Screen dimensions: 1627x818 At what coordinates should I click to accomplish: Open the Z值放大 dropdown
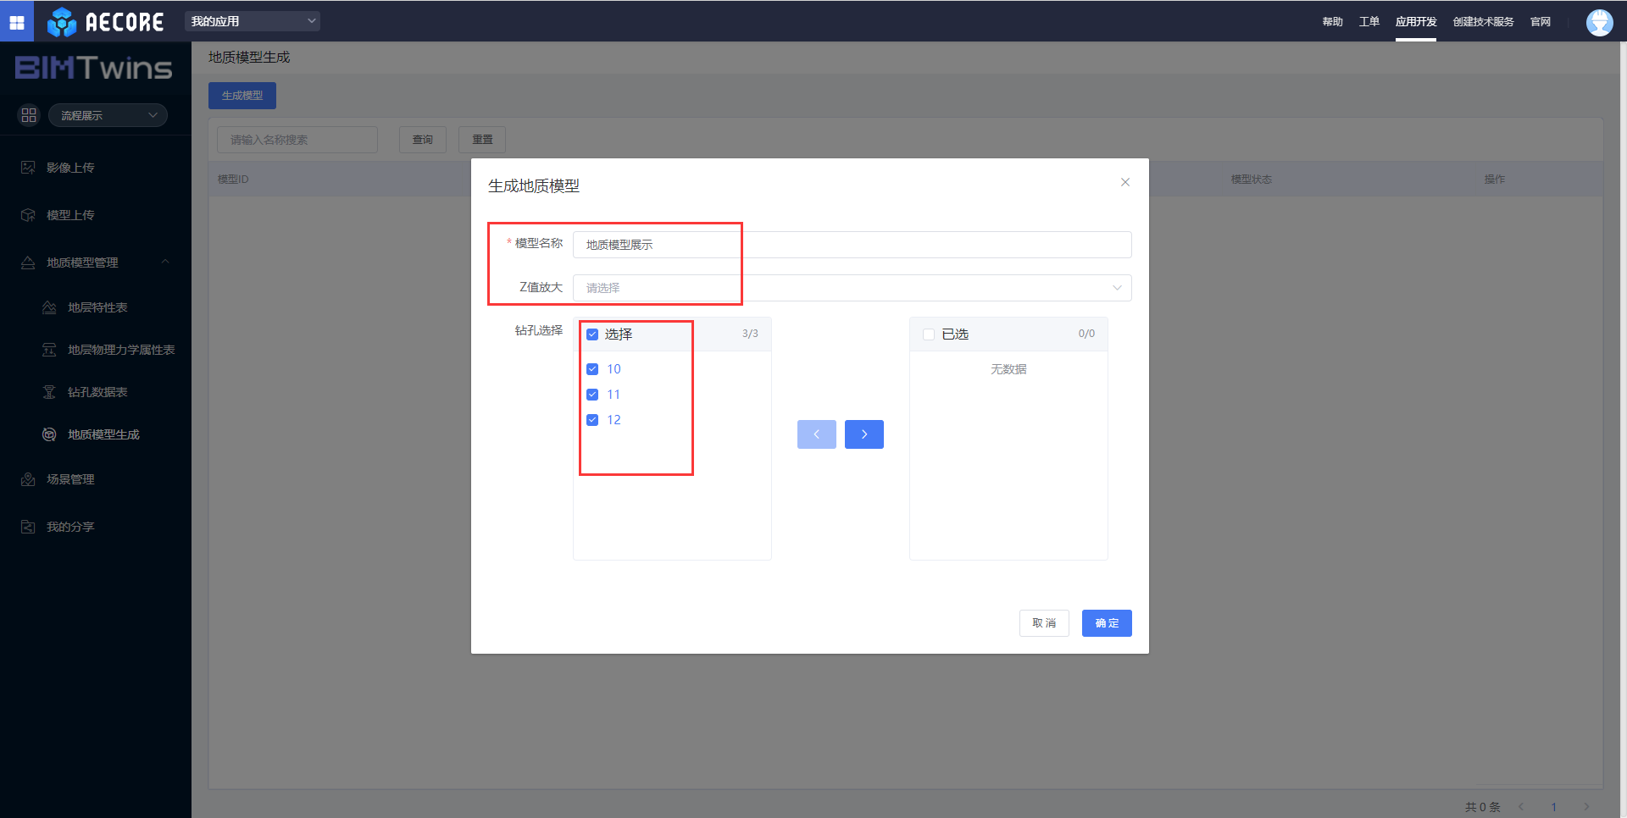pyautogui.click(x=852, y=288)
